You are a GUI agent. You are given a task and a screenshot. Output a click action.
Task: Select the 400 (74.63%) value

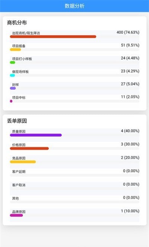[x=128, y=32]
